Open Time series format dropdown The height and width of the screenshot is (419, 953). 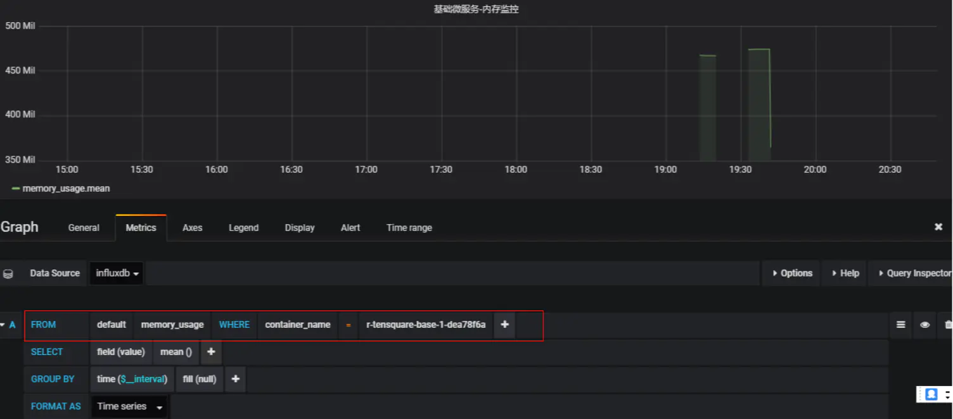click(130, 406)
